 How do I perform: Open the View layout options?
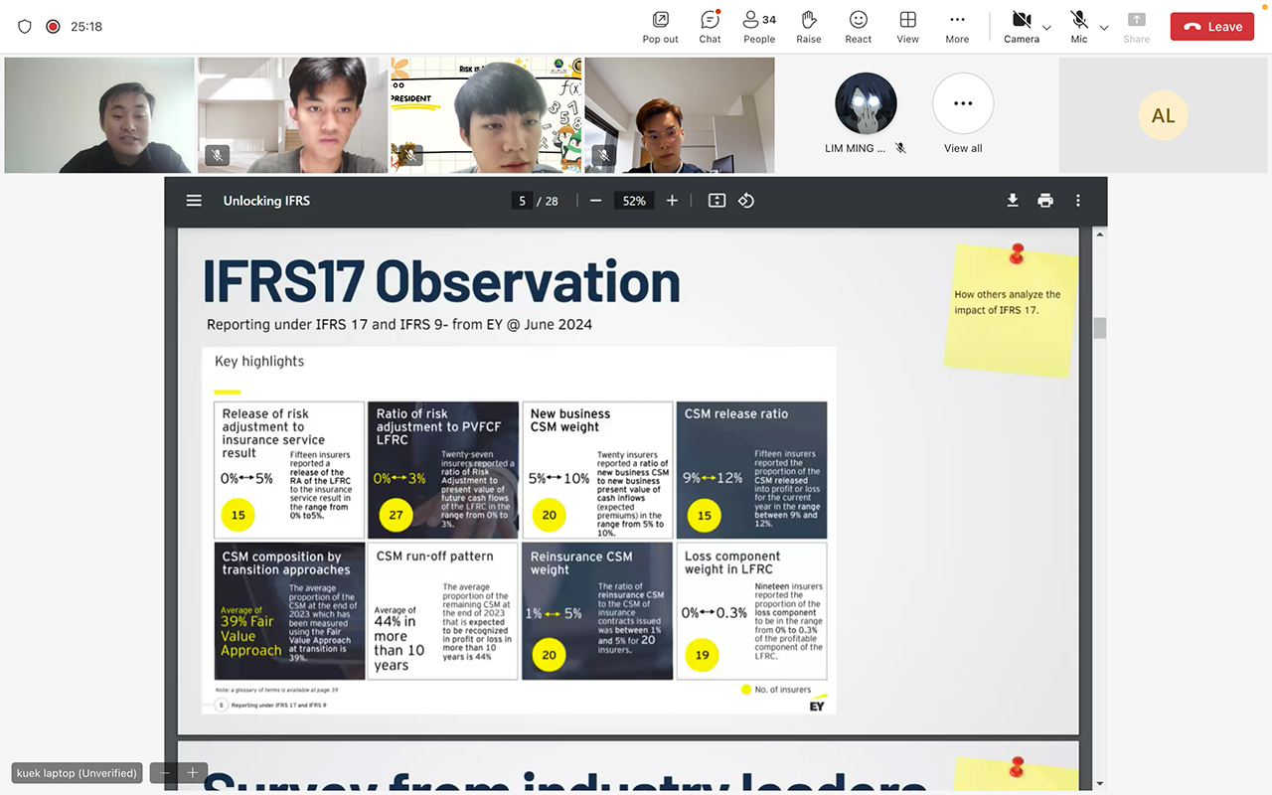click(907, 27)
